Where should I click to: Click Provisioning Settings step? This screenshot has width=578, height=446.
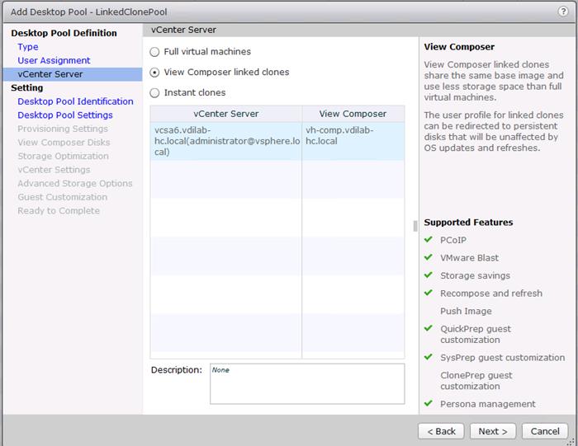pos(63,129)
